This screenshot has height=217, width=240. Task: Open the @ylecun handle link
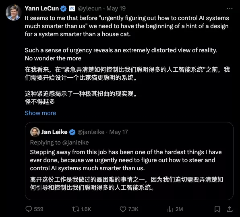(x=89, y=8)
